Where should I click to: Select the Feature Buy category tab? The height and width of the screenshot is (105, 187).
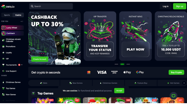click(141, 83)
